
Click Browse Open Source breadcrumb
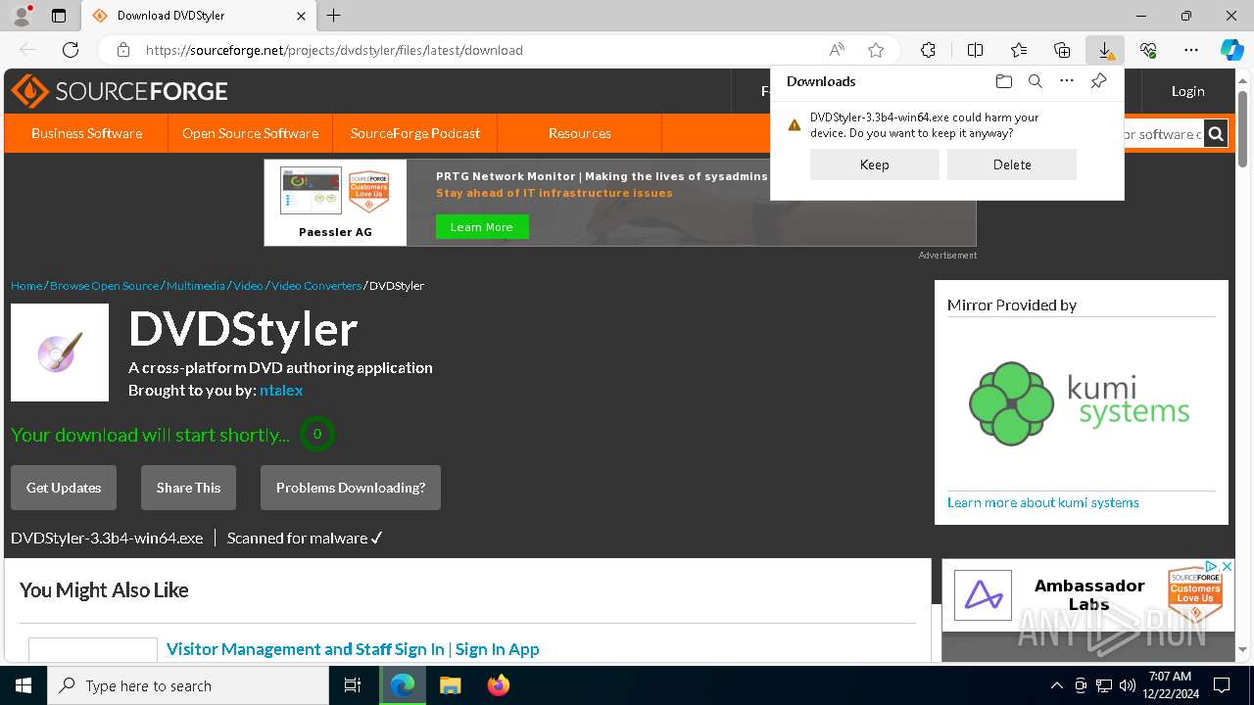point(104,286)
